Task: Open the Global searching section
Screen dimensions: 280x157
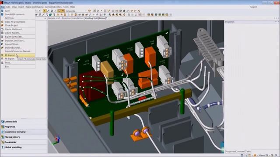Action: pos(24,147)
